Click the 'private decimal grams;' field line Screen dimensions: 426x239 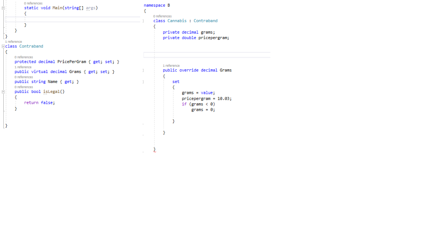189,32
